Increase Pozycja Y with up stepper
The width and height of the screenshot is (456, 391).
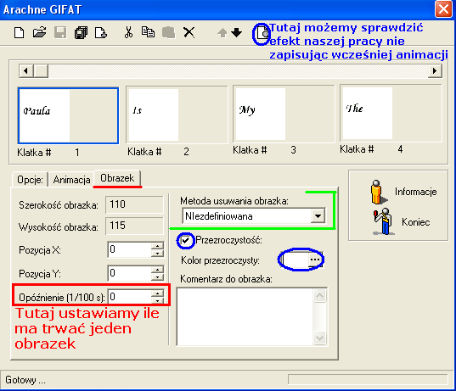[157, 270]
